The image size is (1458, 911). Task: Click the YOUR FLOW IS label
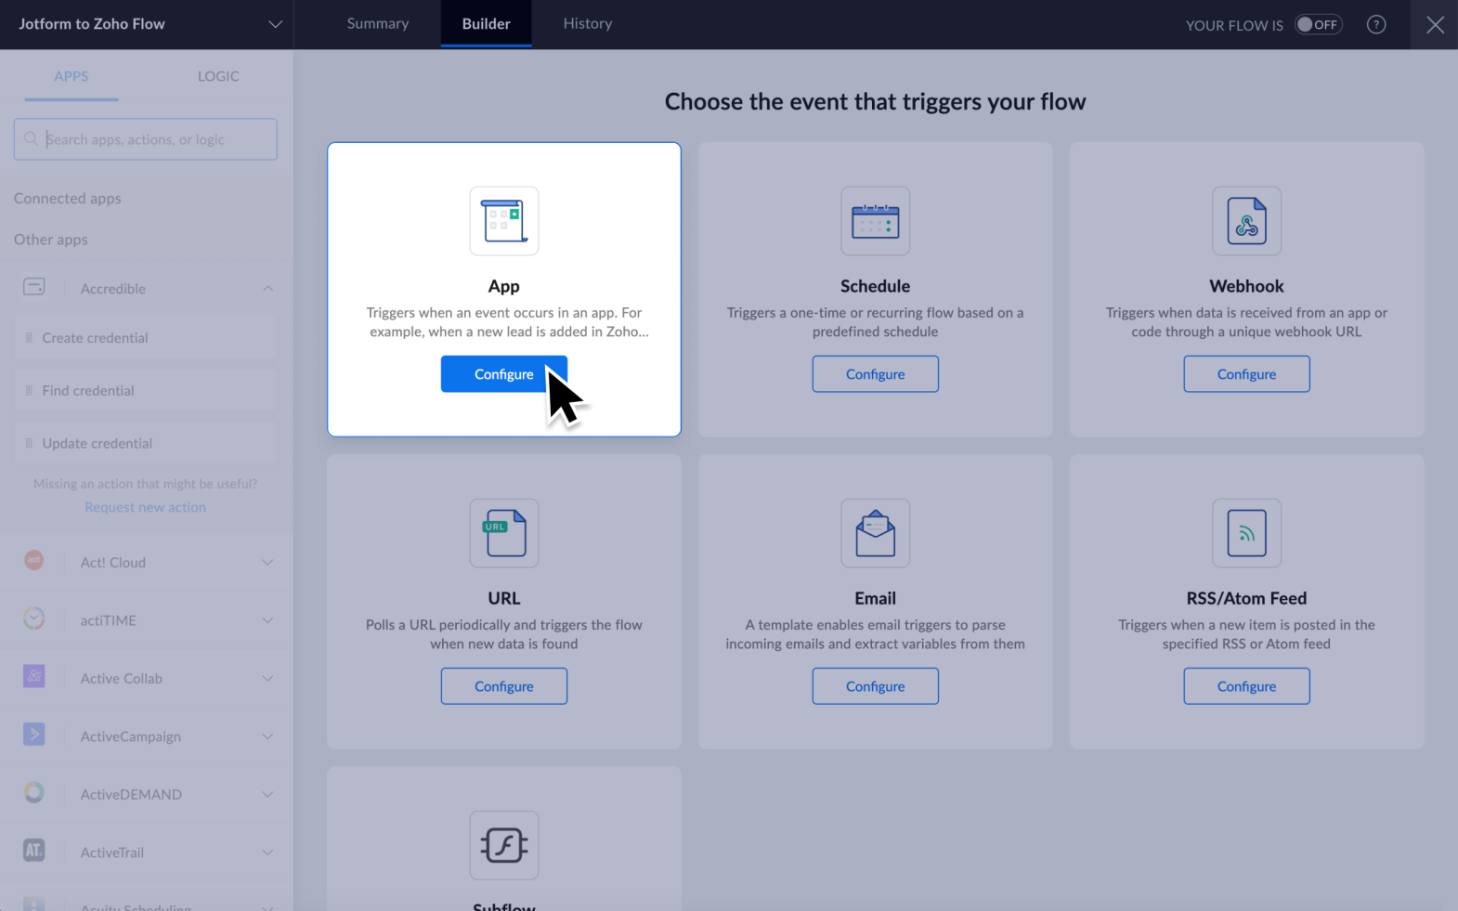pos(1234,26)
